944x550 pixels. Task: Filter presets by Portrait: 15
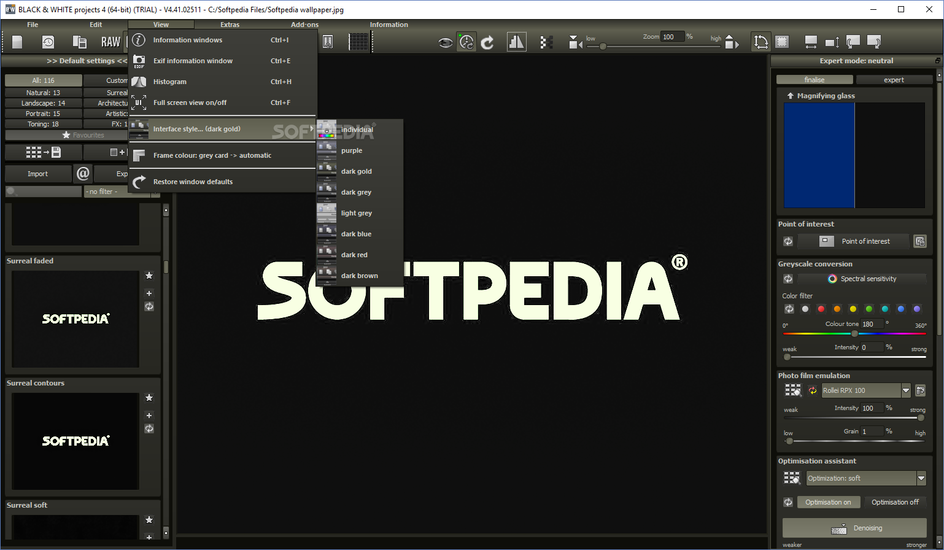pyautogui.click(x=44, y=114)
